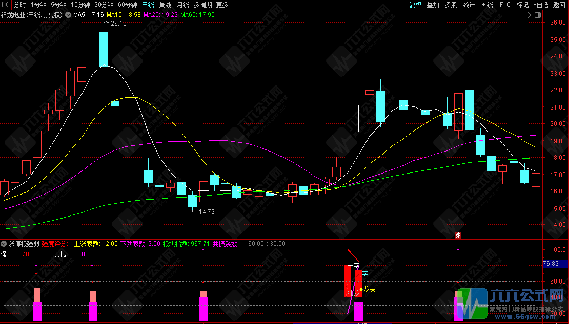Switch to the 日线 daily tab
This screenshot has height=324, width=569.
tap(148, 5)
